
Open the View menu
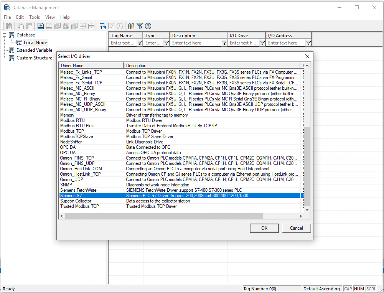click(50, 17)
